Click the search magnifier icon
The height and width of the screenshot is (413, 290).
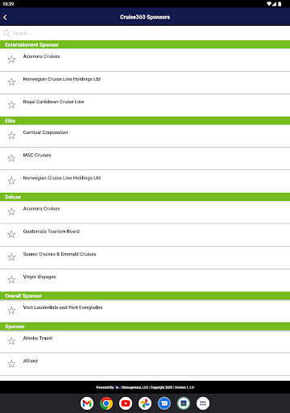click(6, 33)
